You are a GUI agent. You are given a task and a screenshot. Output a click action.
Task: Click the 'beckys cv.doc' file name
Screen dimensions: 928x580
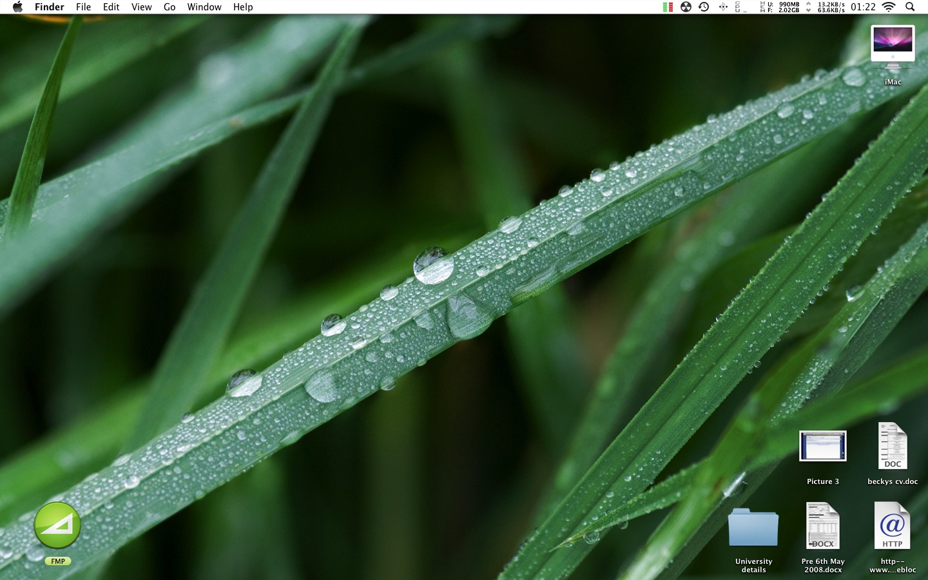tap(893, 481)
